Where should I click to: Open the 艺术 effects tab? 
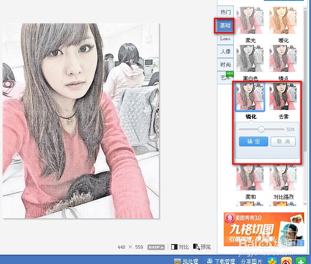point(225,78)
